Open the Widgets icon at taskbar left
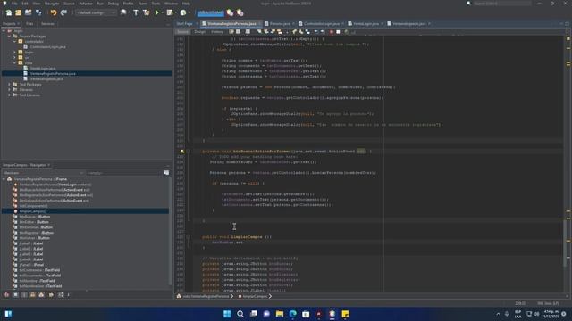Viewport: 572px width, 321px height. (8, 314)
